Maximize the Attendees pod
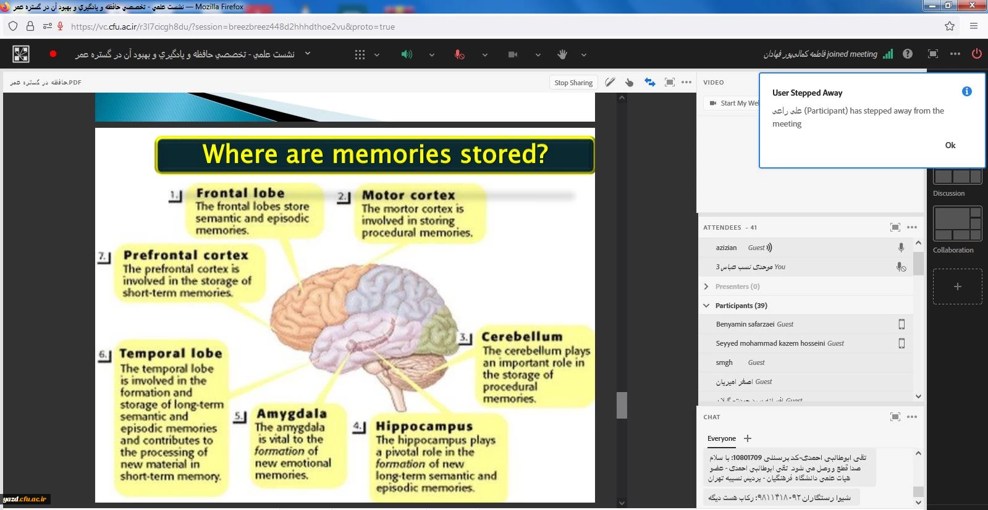Screen dimensions: 988x510 point(895,227)
